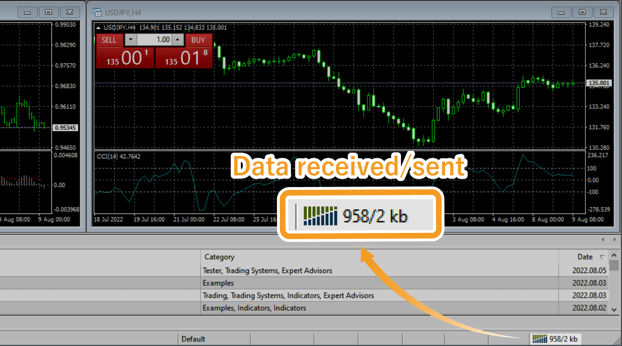Click the data traffic icon in the status bar
Screen dimensions: 622x346
pos(540,338)
